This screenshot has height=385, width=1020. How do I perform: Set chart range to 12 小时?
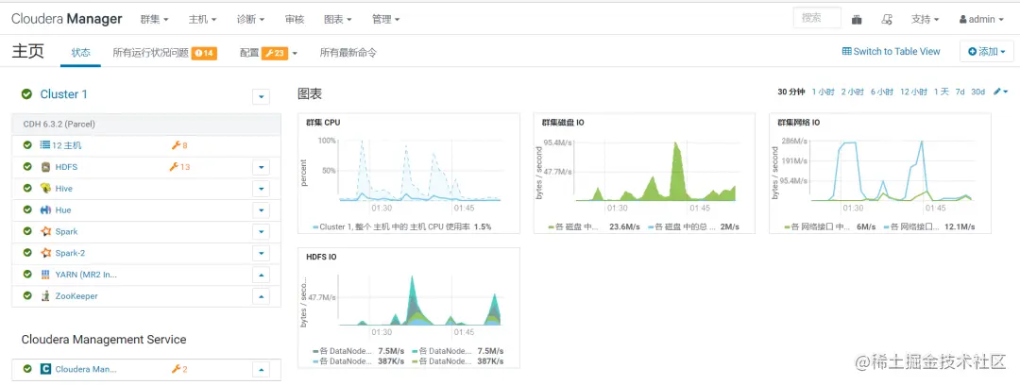point(914,92)
